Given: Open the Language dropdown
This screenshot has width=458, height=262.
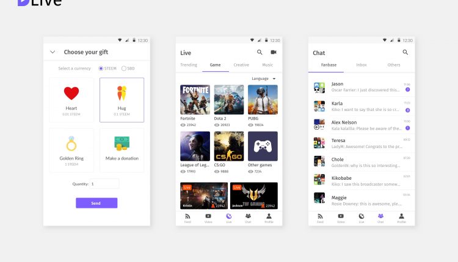Looking at the screenshot, I should pyautogui.click(x=263, y=79).
